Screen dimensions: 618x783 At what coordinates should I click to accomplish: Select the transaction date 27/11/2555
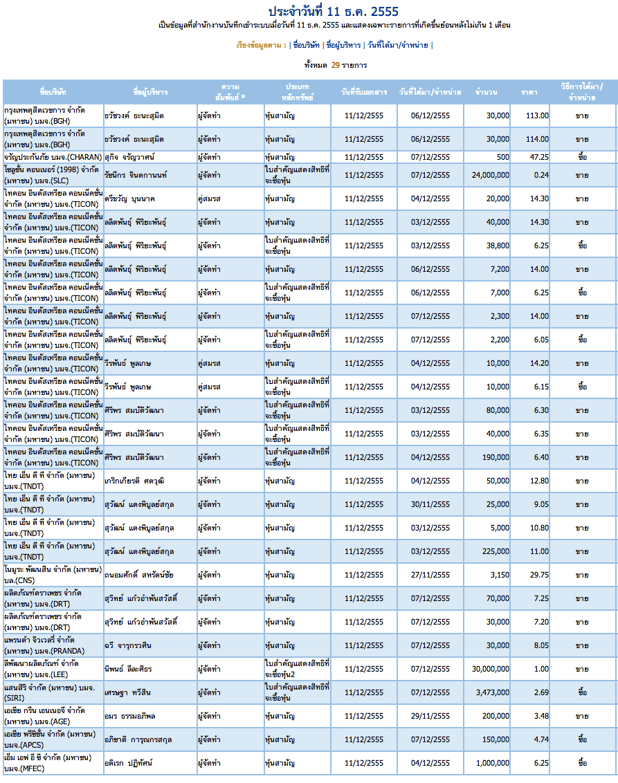pyautogui.click(x=430, y=575)
